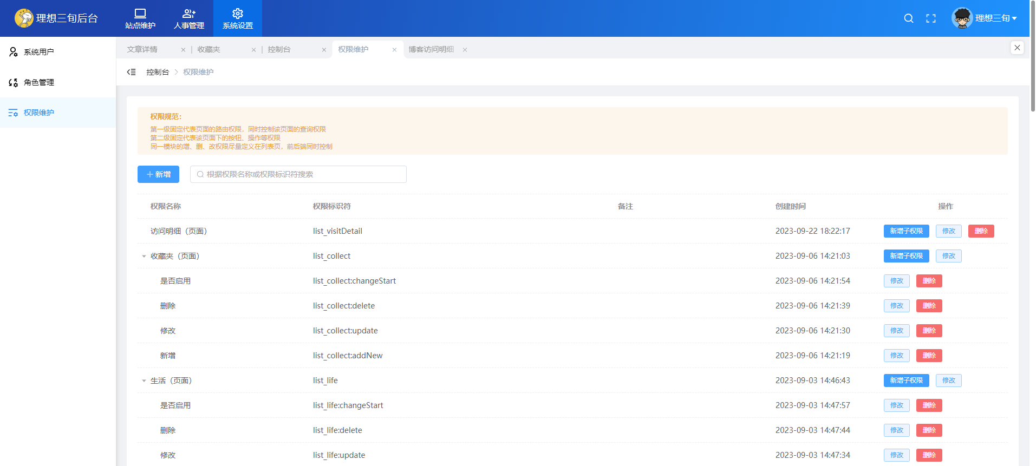Click 新增子权限 for 访问明细 row

(x=906, y=231)
